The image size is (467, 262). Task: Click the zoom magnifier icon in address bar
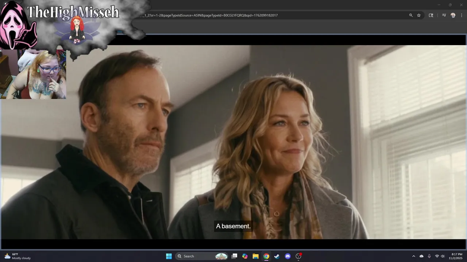pyautogui.click(x=411, y=15)
